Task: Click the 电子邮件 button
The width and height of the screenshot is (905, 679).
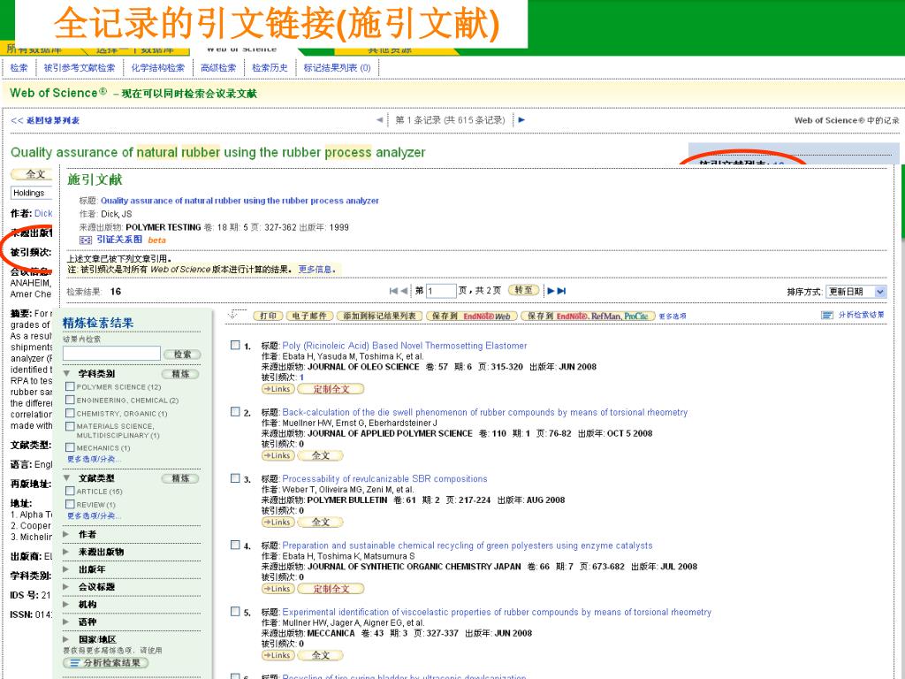Action: (x=310, y=316)
